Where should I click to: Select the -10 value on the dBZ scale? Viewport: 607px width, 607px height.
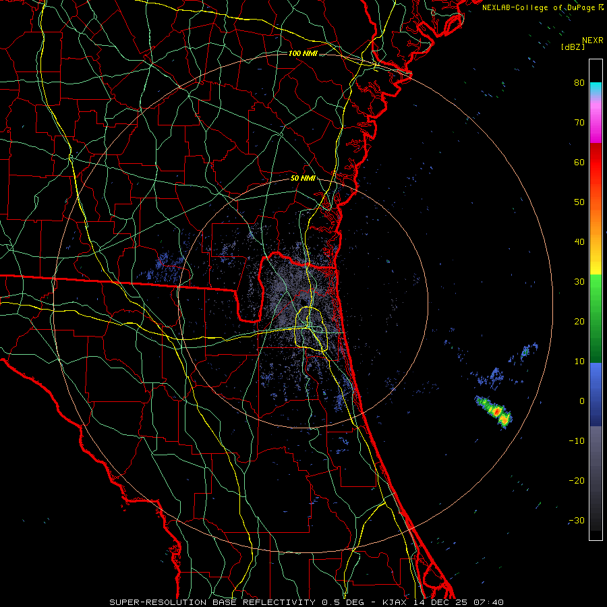[577, 440]
